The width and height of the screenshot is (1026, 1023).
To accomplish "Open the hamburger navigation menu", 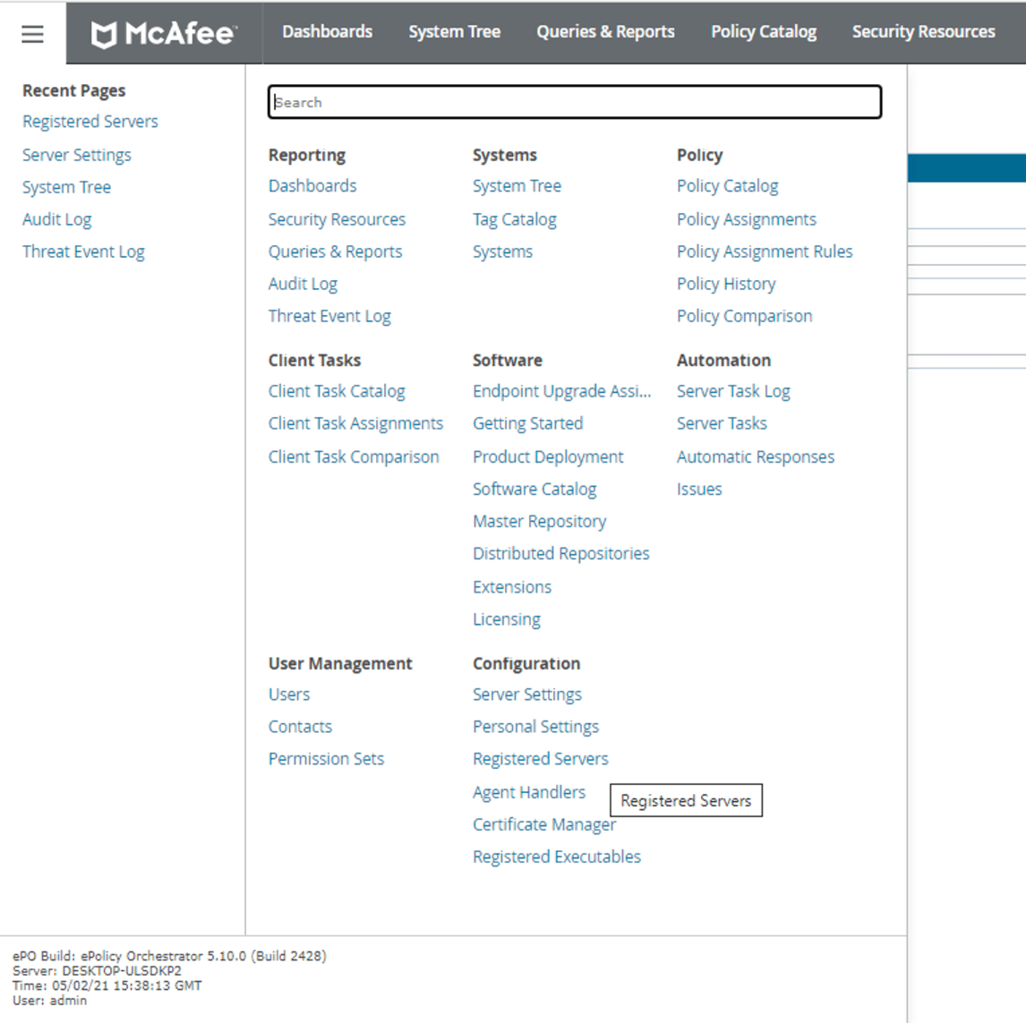I will click(x=31, y=32).
